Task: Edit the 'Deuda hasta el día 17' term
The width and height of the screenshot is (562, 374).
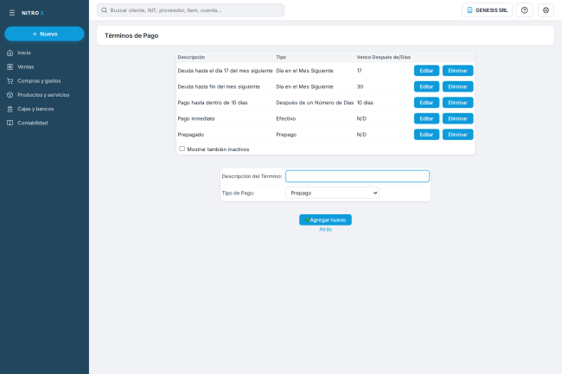Action: (426, 71)
